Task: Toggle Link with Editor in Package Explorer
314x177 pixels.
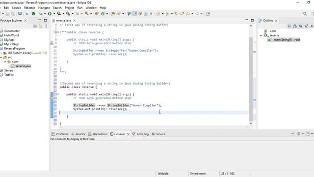Action: tap(41, 26)
